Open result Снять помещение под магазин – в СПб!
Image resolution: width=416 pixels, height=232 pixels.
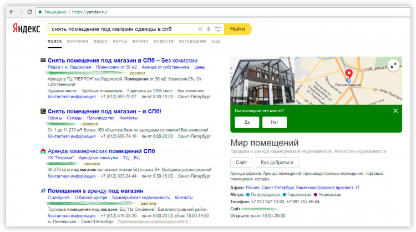[104, 111]
